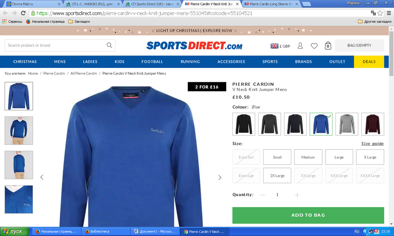This screenshot has width=394, height=236.
Task: Open the Сервисы apps shortcut
Action: point(12,22)
